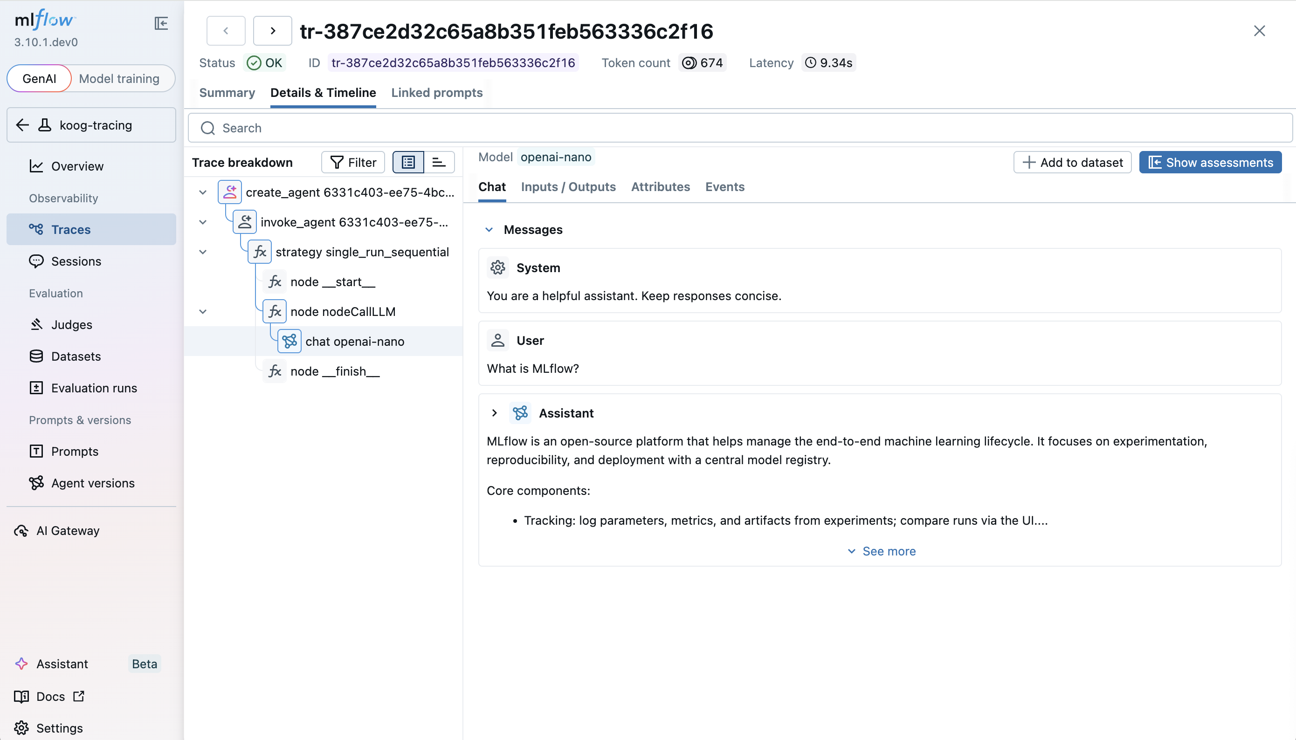Click the Show assessments button

click(1210, 162)
